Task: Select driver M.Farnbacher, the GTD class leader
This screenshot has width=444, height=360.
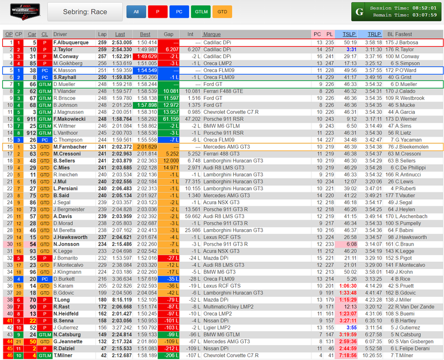Action: pos(70,147)
